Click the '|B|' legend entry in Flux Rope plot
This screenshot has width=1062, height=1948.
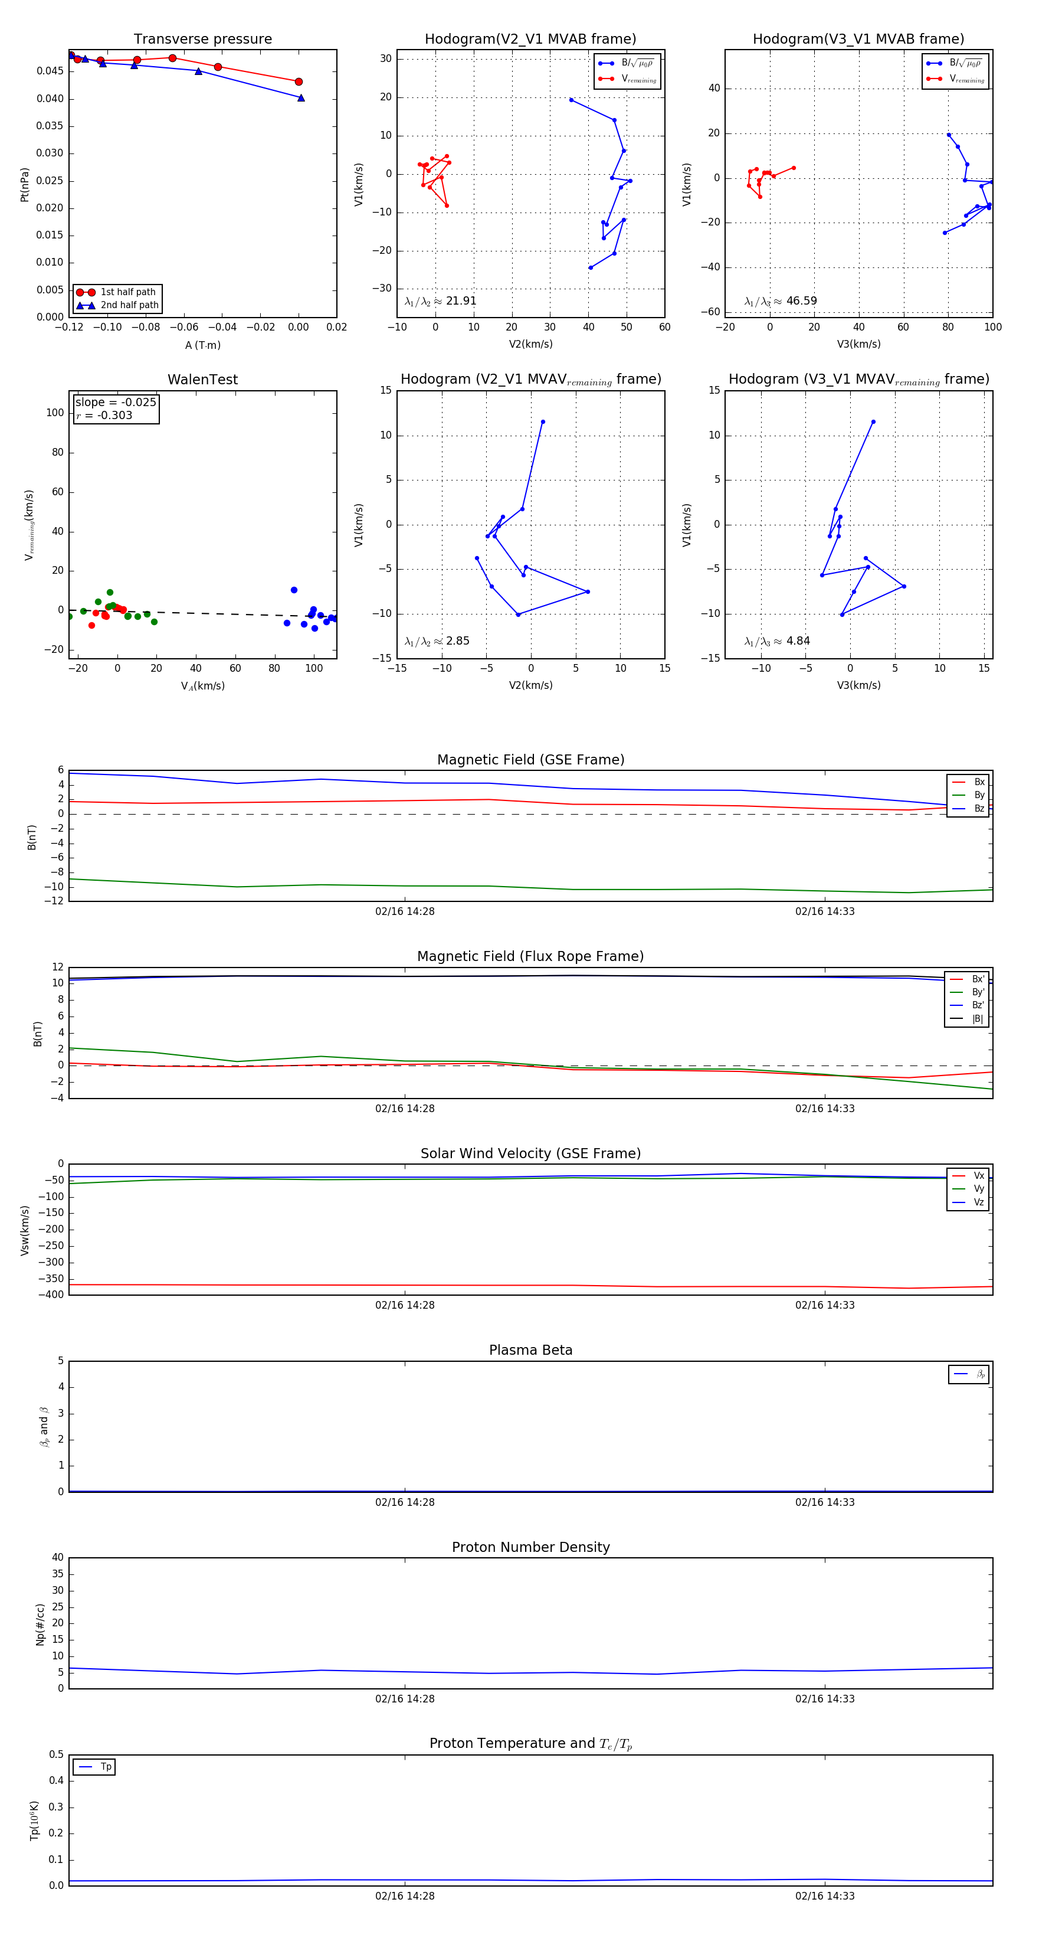[x=968, y=1019]
